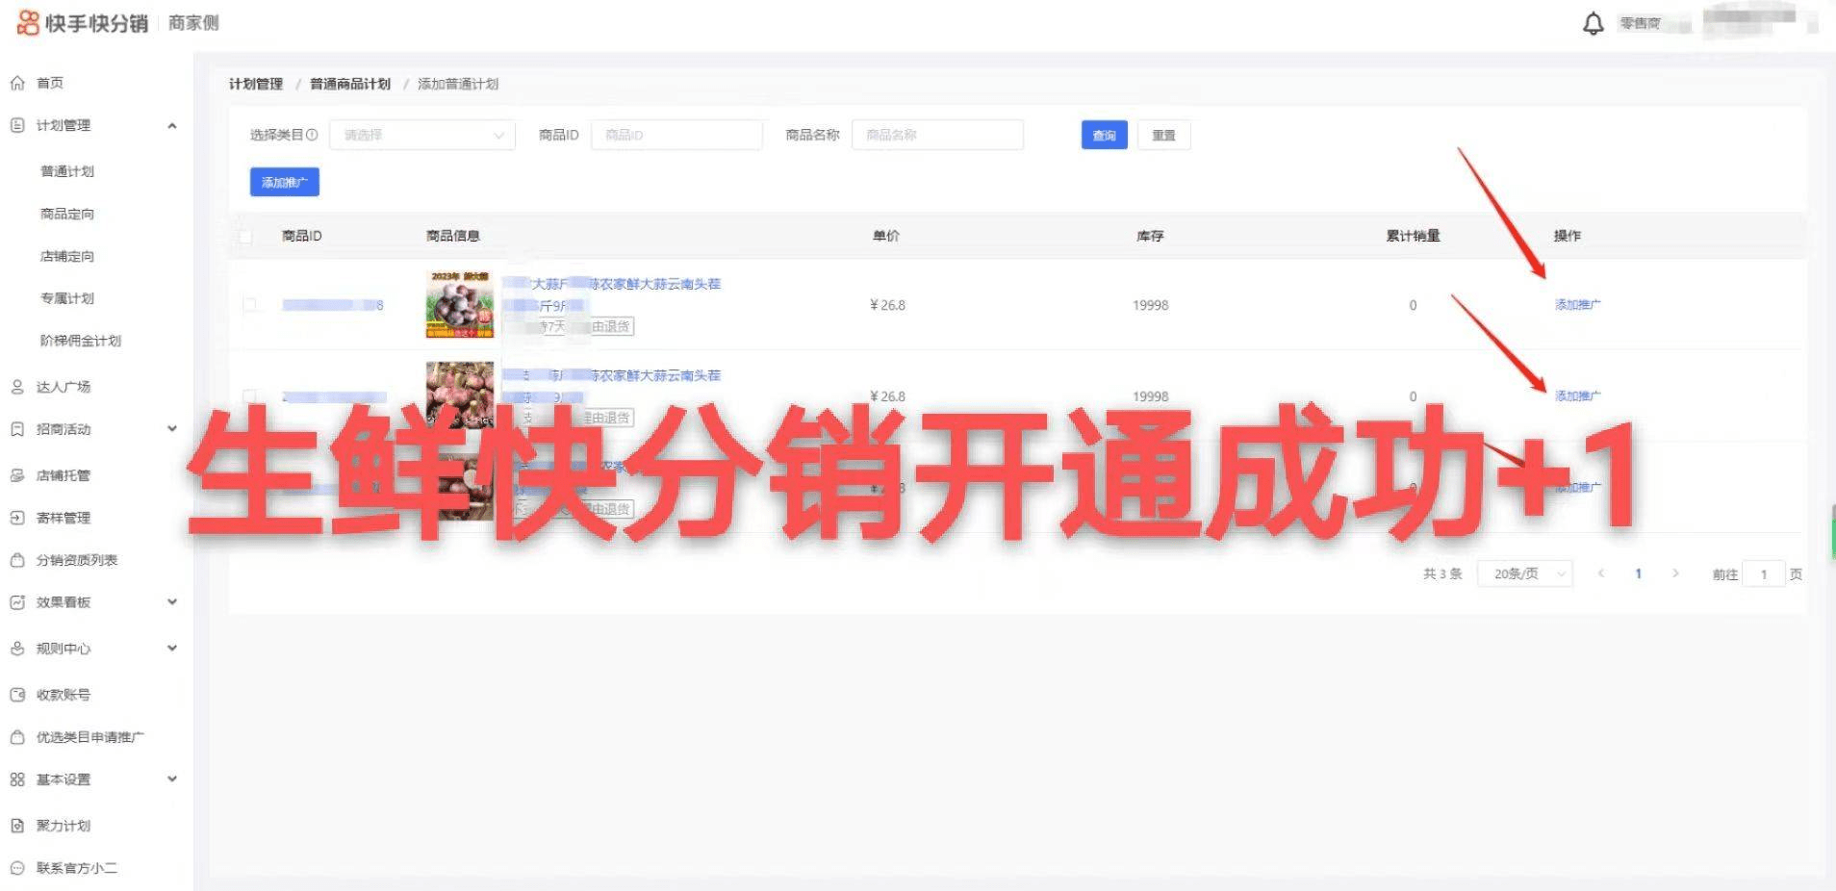
Task: Open the notification bell
Action: tap(1594, 23)
